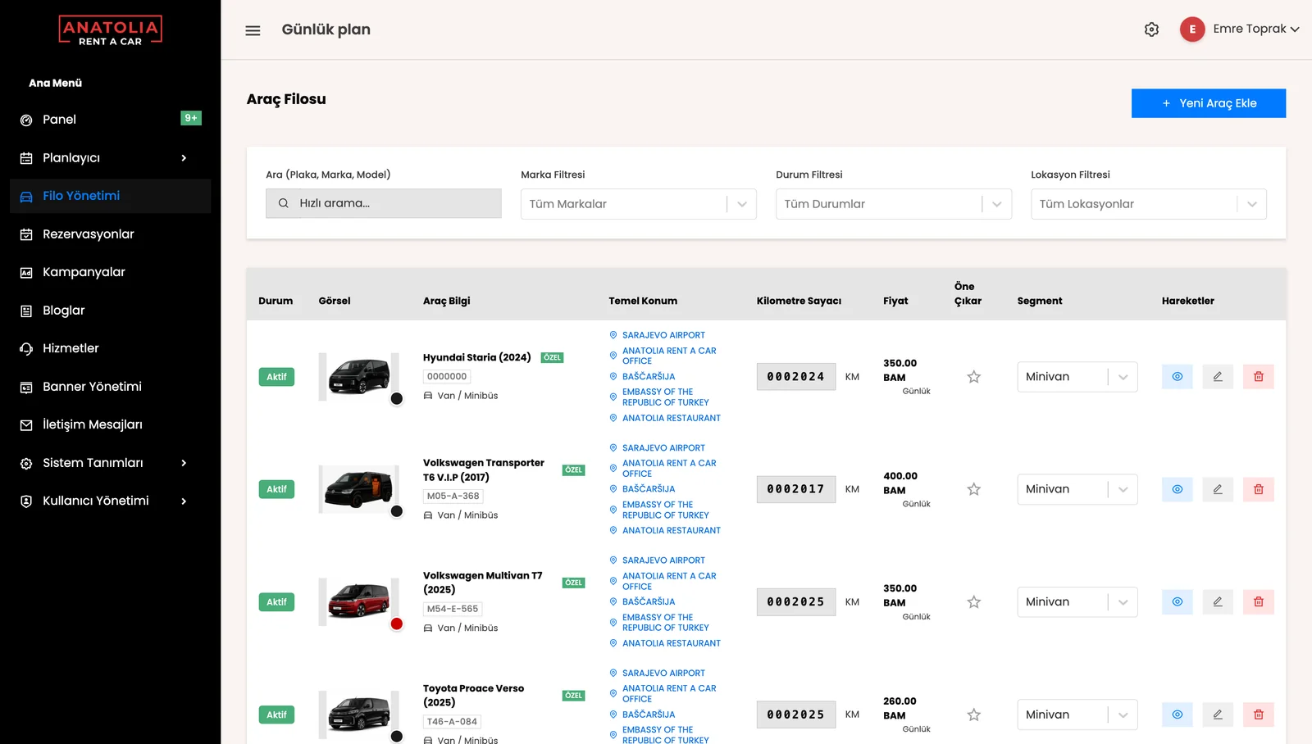Open Rezervasyonlar in sidebar
The width and height of the screenshot is (1312, 744).
tap(110, 234)
